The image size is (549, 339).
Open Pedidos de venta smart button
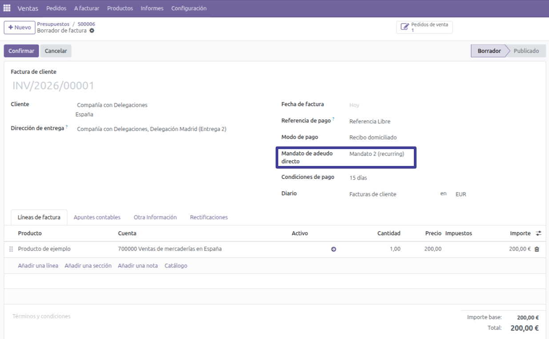(x=424, y=28)
